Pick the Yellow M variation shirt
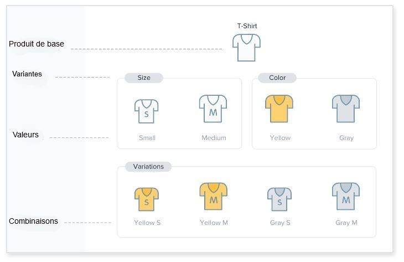The height and width of the screenshot is (262, 404). click(x=213, y=196)
